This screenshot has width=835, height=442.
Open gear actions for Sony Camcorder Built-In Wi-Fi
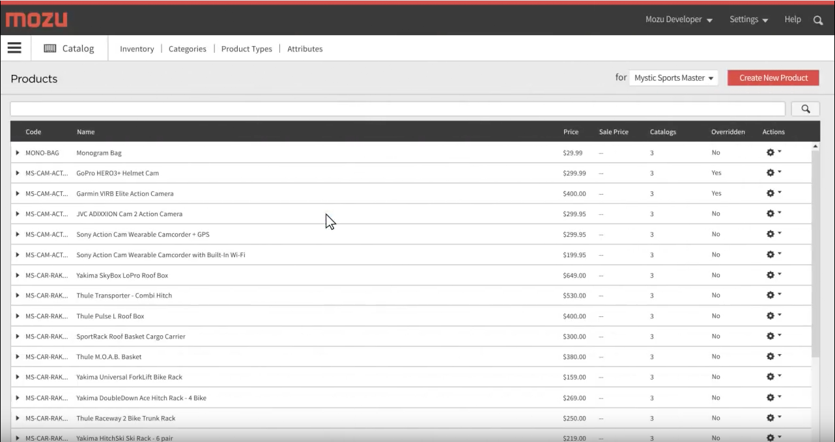774,255
